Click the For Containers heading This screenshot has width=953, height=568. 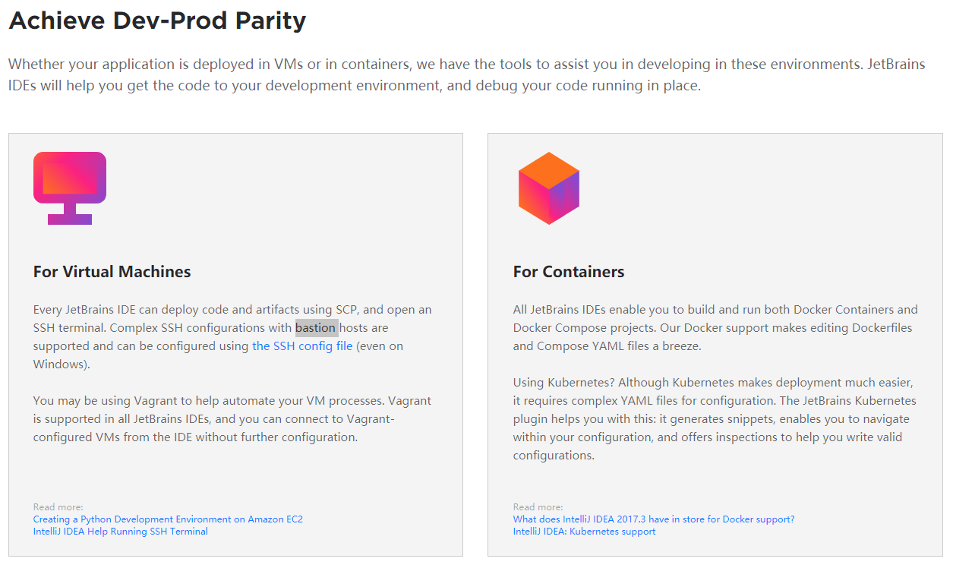coord(569,272)
